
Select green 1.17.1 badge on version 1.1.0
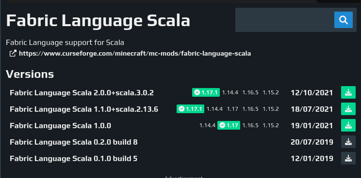(x=190, y=109)
